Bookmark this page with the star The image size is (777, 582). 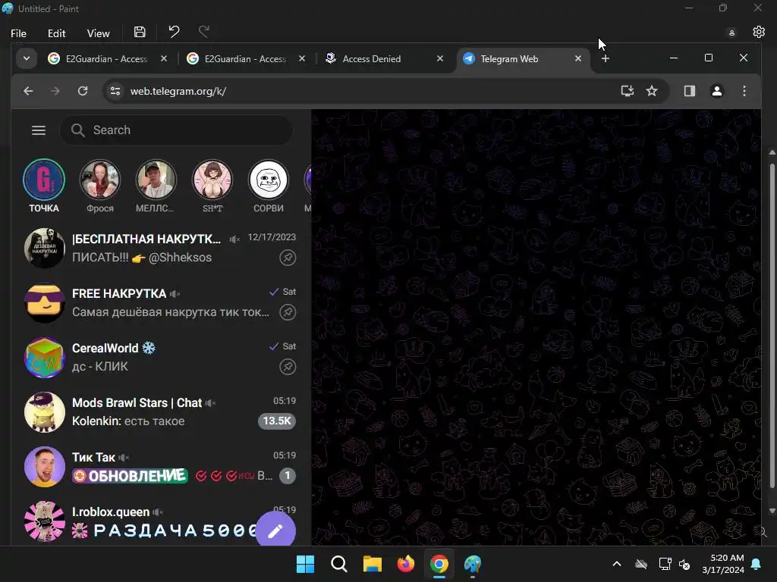(x=652, y=91)
